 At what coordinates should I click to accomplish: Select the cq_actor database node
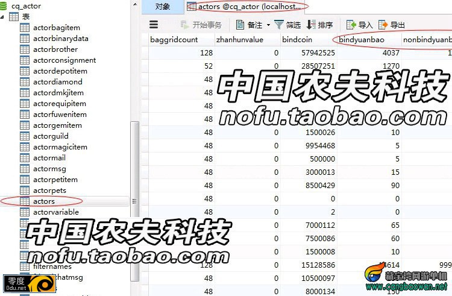coord(26,6)
